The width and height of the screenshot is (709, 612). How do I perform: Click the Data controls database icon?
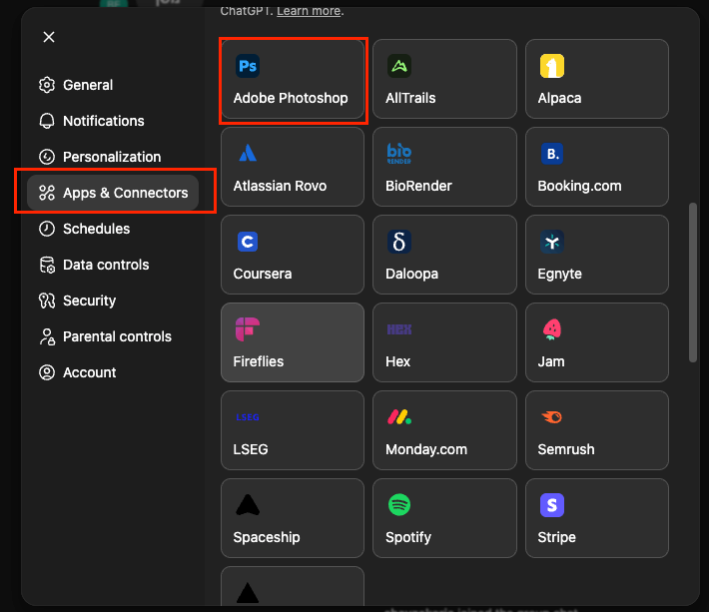pyautogui.click(x=47, y=265)
